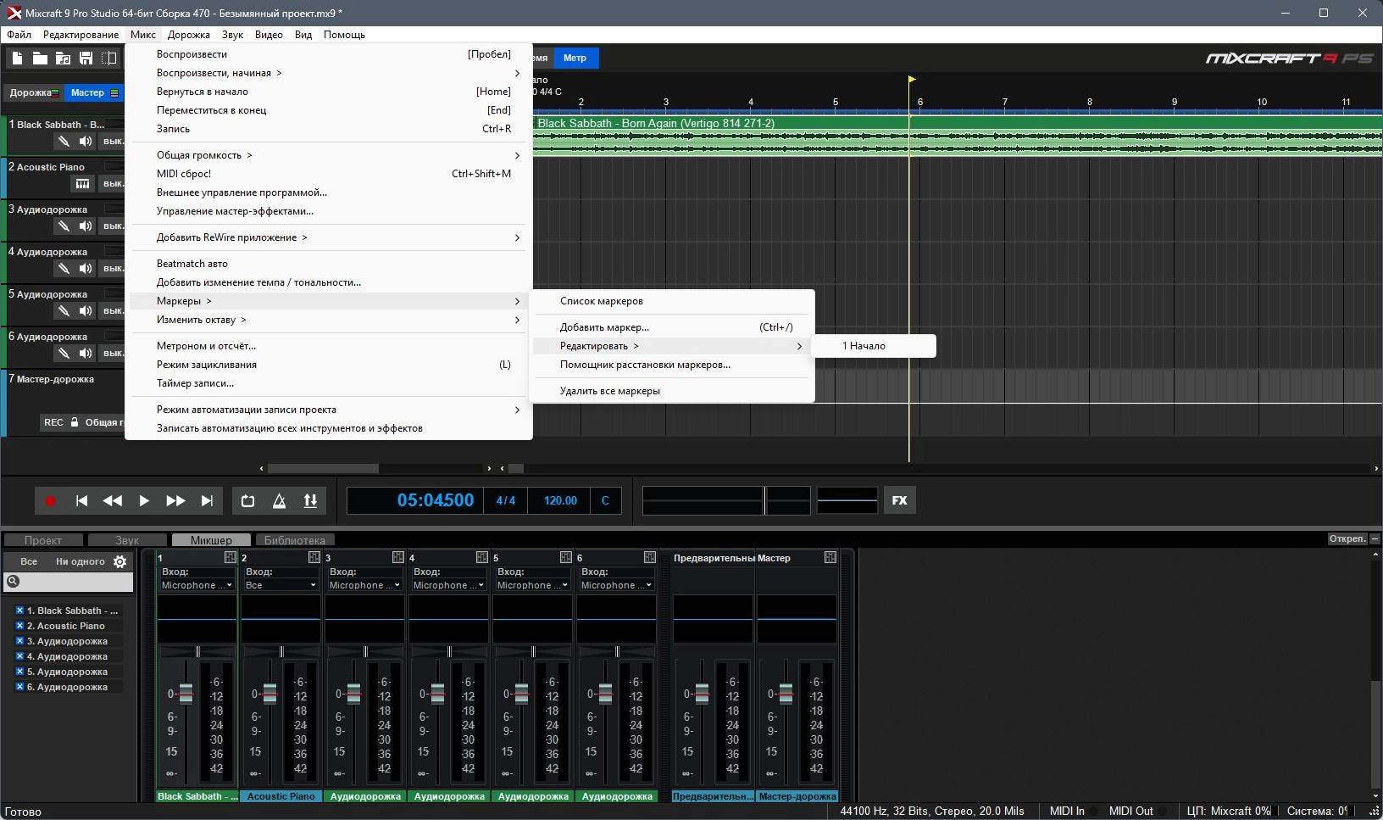Play the project from the transport
Viewport: 1383px width, 820px height.
pyautogui.click(x=144, y=500)
